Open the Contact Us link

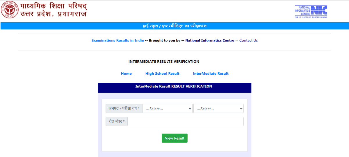tap(248, 40)
